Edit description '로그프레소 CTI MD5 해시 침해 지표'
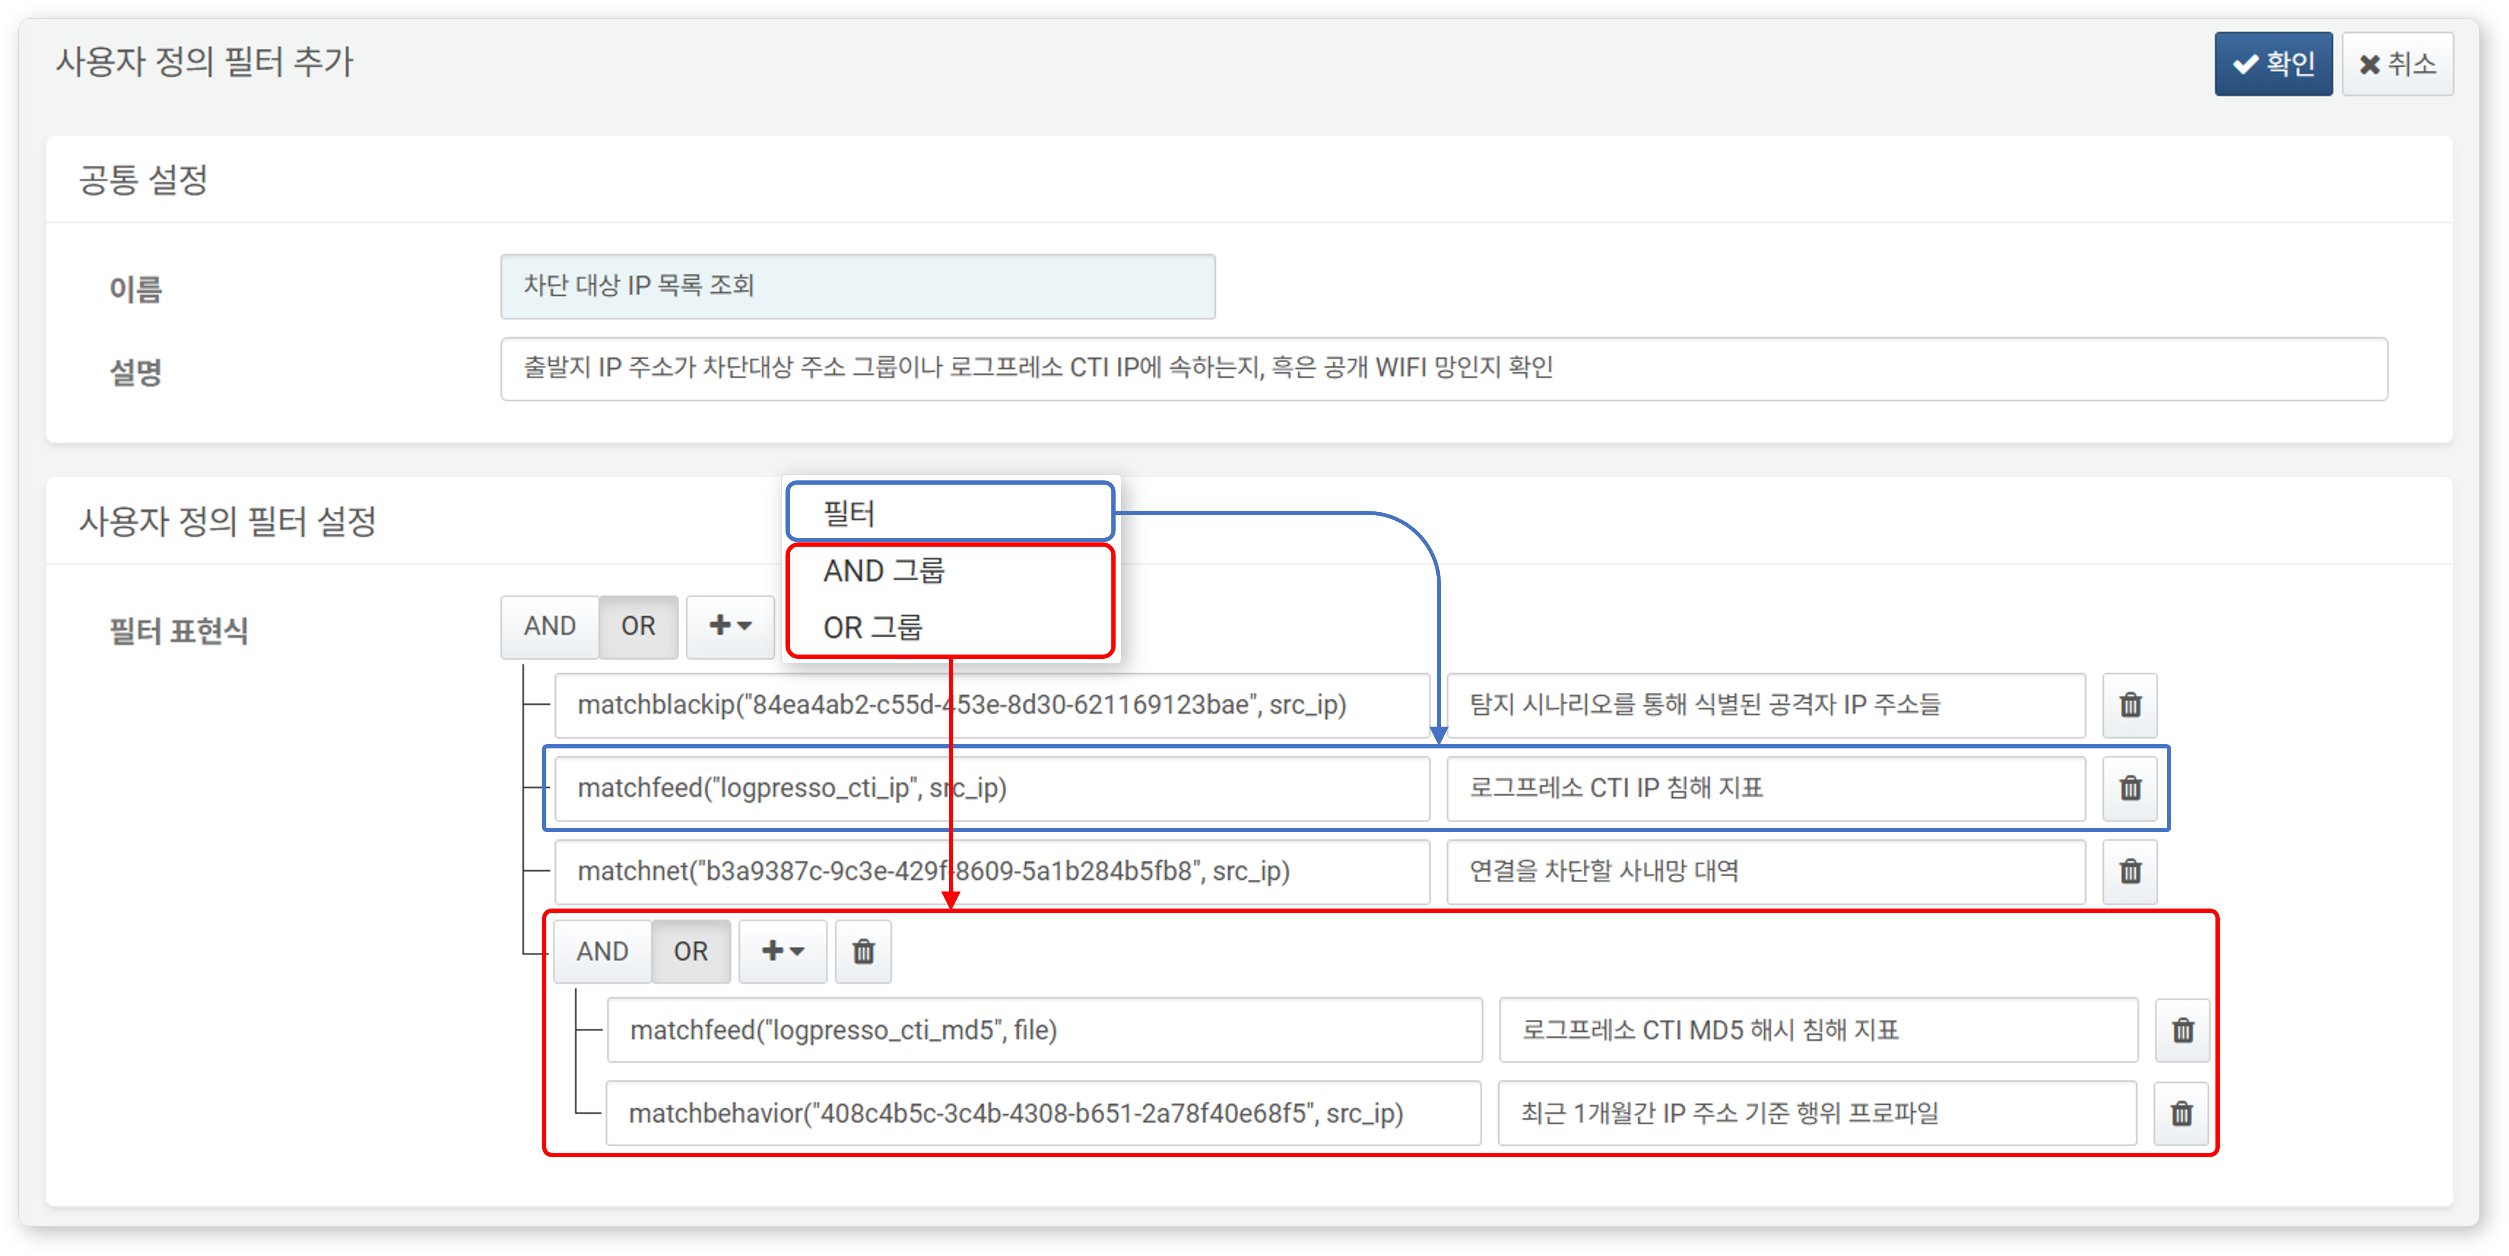The width and height of the screenshot is (2509, 1256). [1820, 1030]
